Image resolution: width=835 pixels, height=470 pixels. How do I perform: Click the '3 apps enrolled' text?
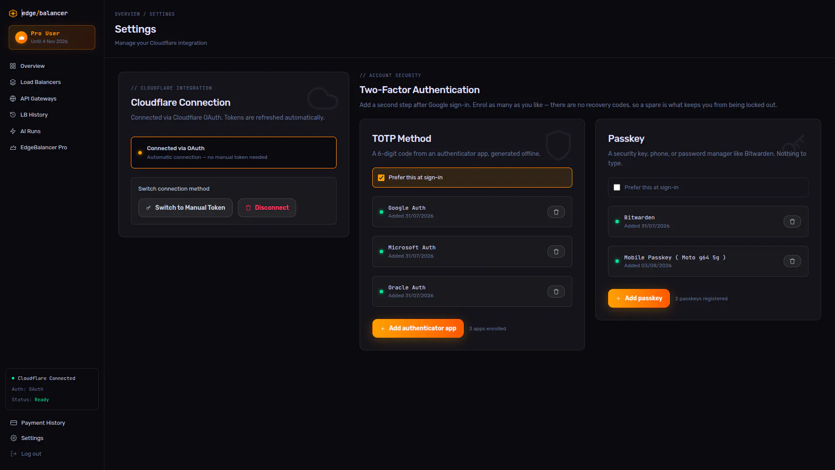(488, 329)
